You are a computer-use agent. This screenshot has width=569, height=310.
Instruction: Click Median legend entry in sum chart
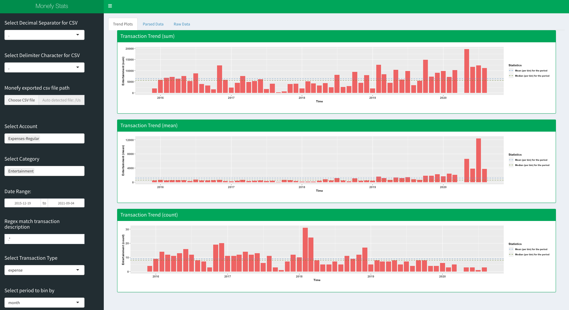[x=529, y=76]
